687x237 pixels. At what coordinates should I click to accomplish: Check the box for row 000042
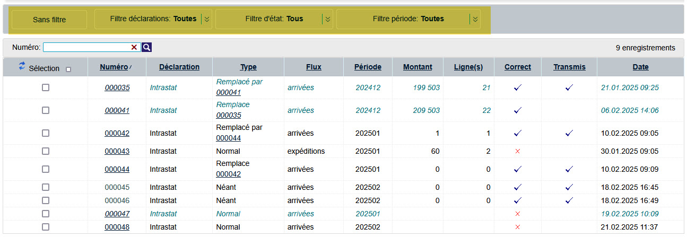pyautogui.click(x=46, y=133)
